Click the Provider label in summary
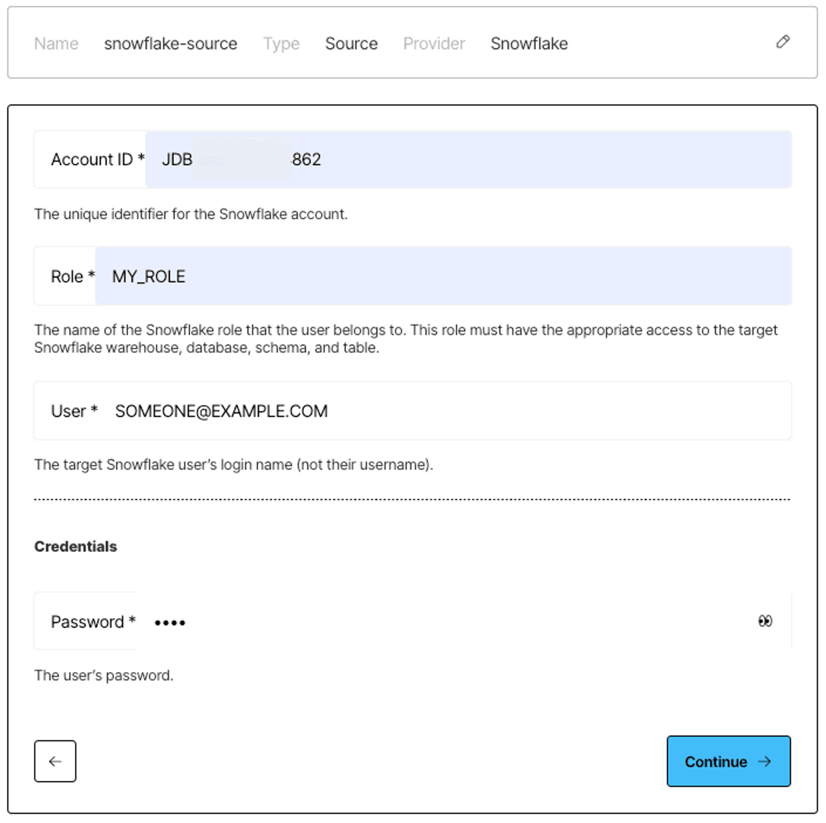 (x=434, y=44)
